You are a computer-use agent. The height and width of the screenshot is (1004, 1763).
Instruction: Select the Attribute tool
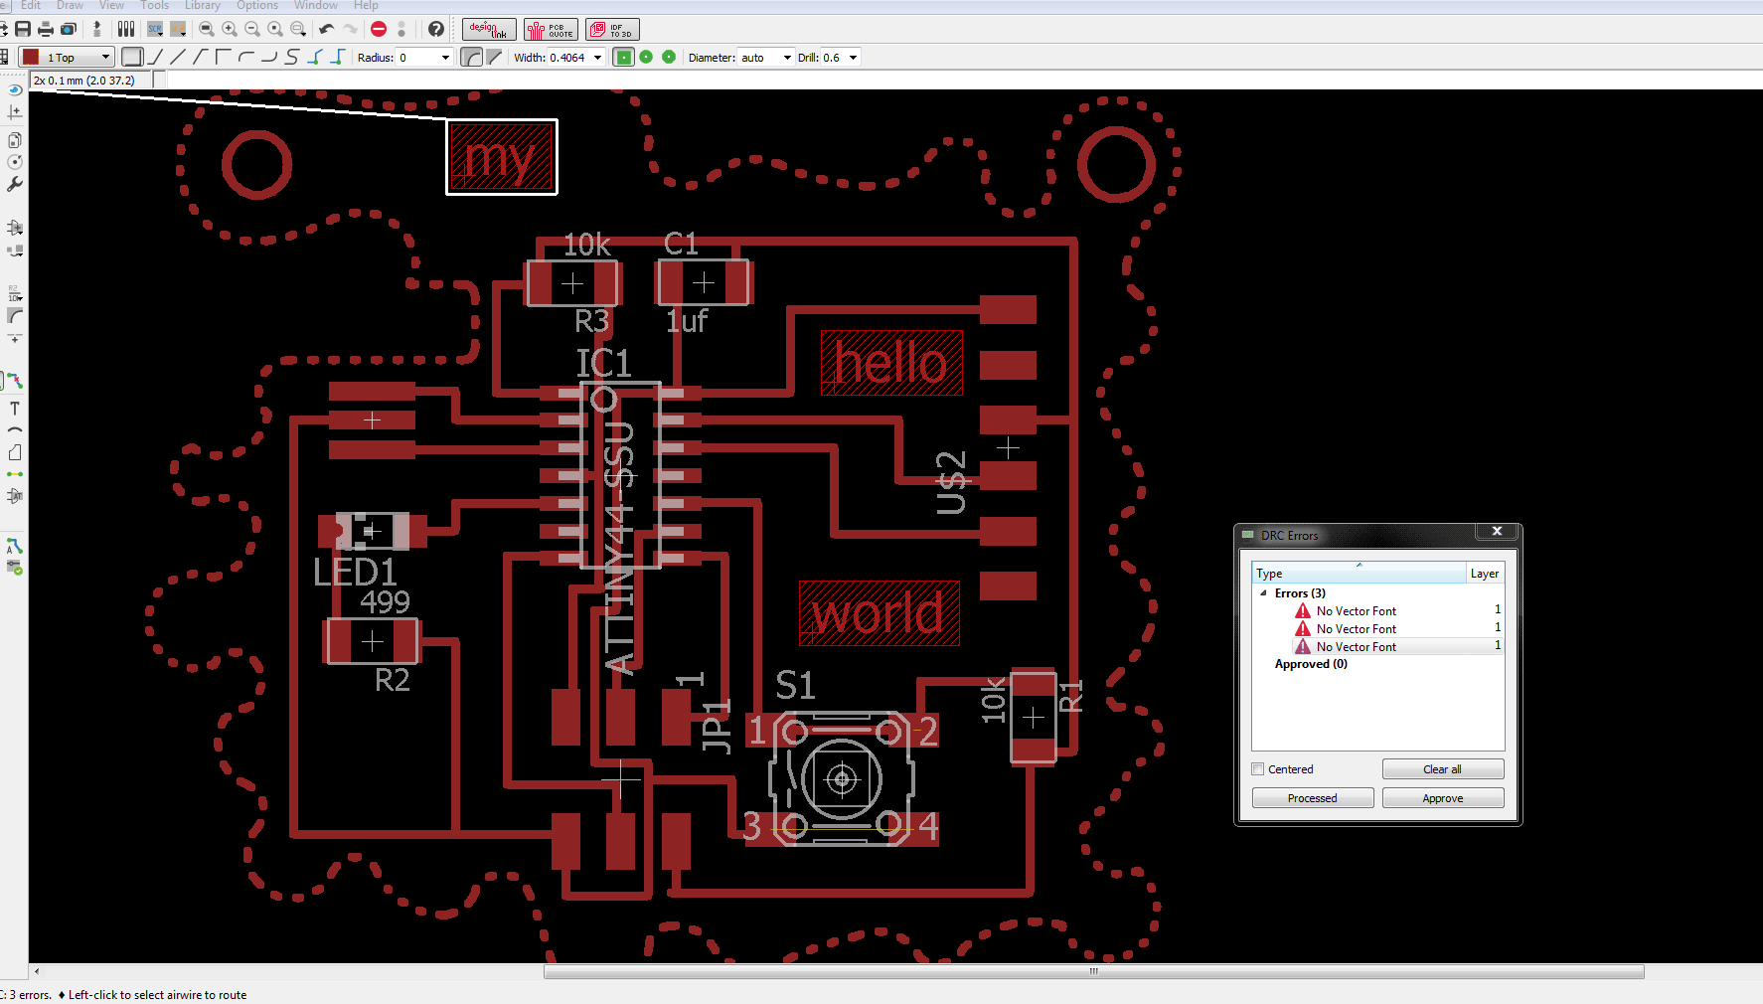15,496
